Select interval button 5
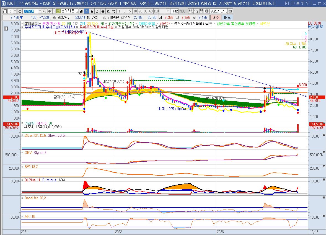 click(130, 11)
